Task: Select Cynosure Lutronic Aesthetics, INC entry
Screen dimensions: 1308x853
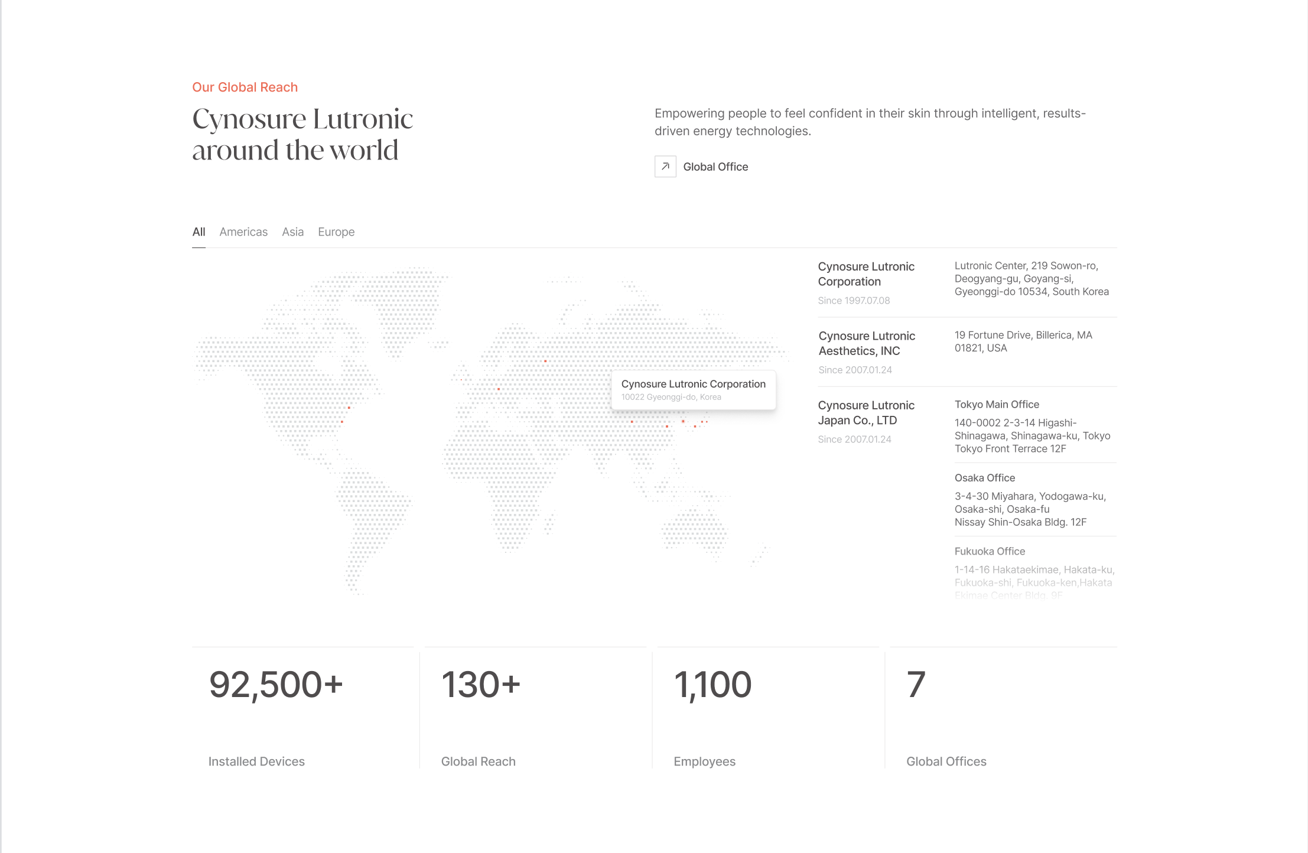Action: click(867, 343)
